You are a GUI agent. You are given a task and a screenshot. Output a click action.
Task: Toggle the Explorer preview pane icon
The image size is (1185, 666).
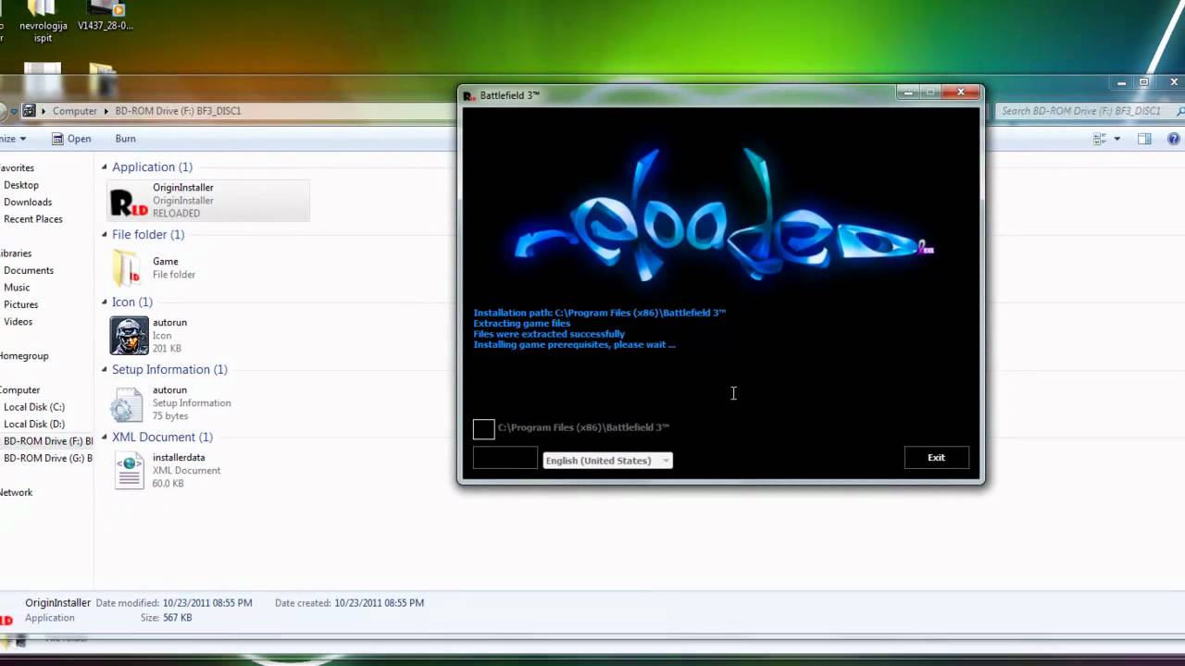click(1144, 139)
